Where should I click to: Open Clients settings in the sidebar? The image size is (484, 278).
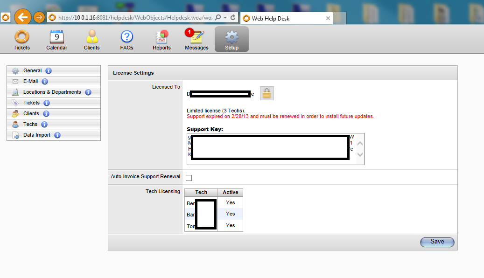pos(31,113)
